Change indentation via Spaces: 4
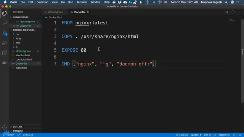Screen dimensions: 244x137 click(x=196, y=135)
